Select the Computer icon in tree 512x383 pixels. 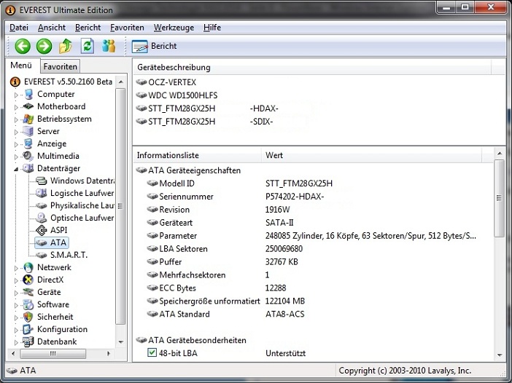tap(28, 94)
